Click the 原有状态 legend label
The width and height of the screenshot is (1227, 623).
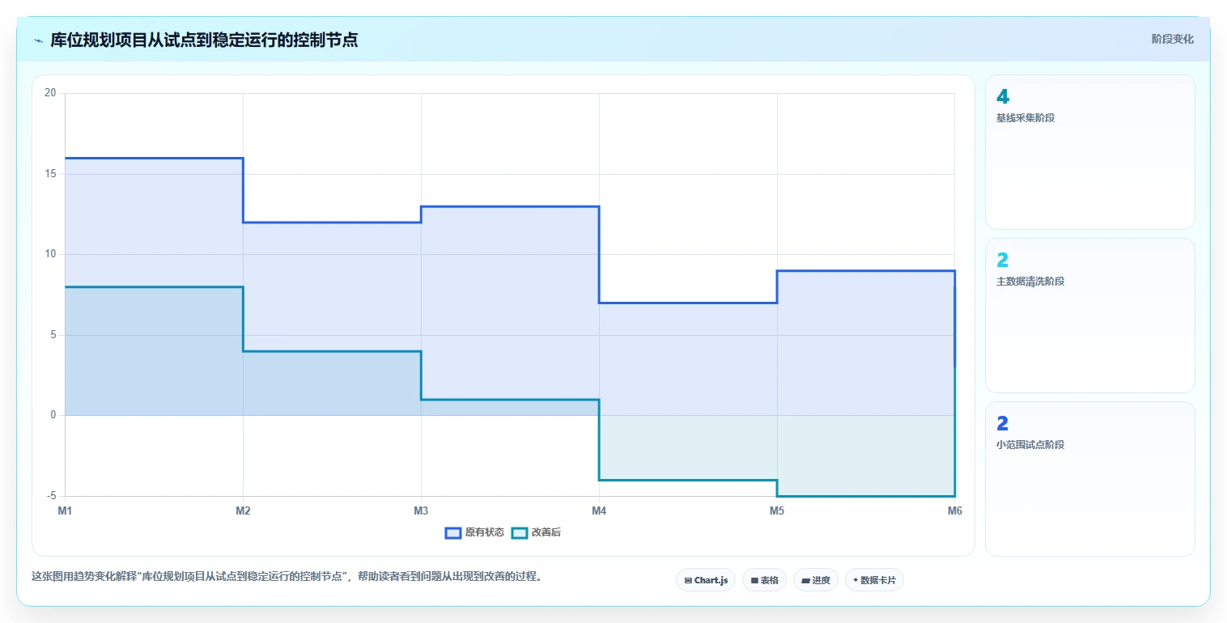tap(485, 532)
